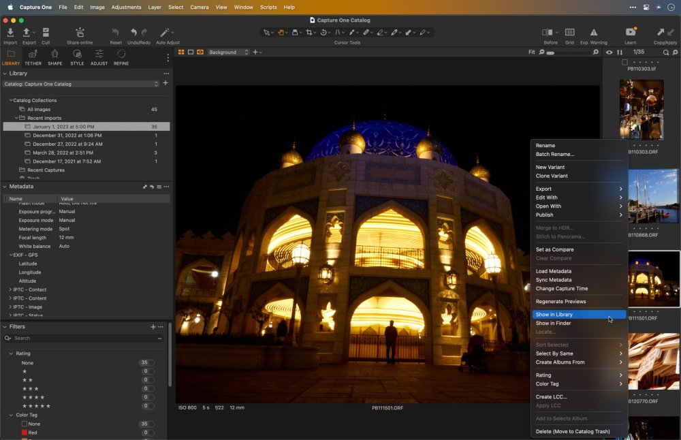Open the Catalog selector dropdown
Viewport: 681px width, 440px height.
point(80,84)
